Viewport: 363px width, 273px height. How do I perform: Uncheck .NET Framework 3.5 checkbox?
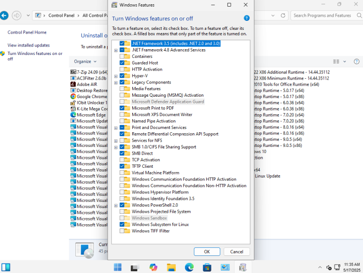[x=122, y=43]
